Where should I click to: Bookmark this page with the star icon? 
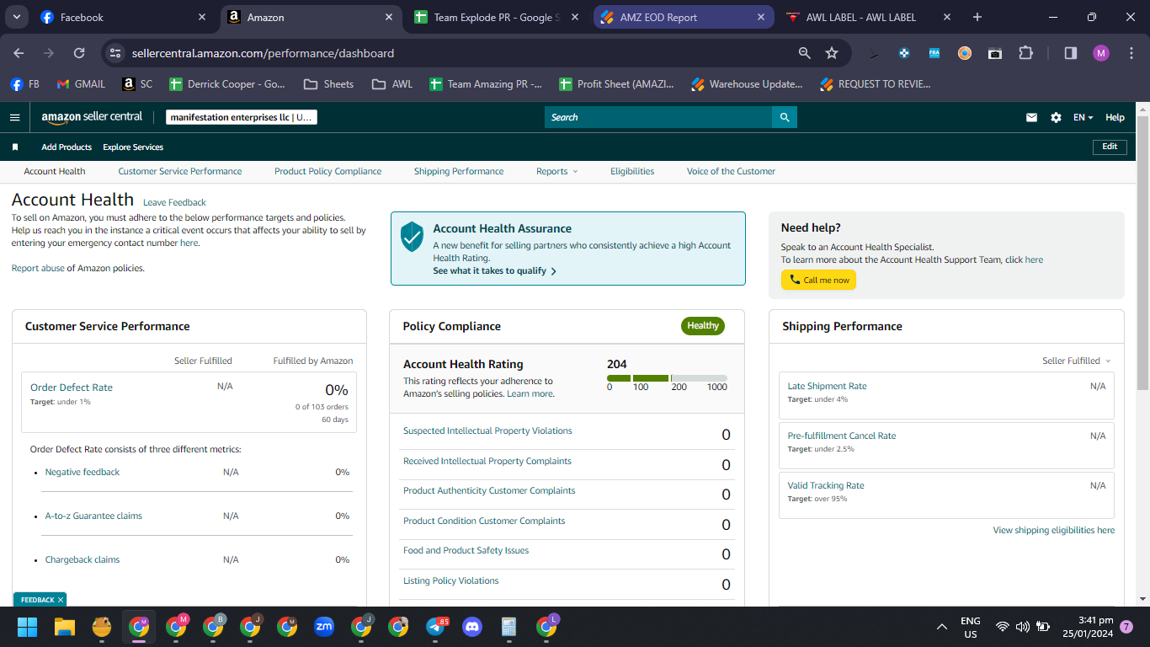pos(832,53)
